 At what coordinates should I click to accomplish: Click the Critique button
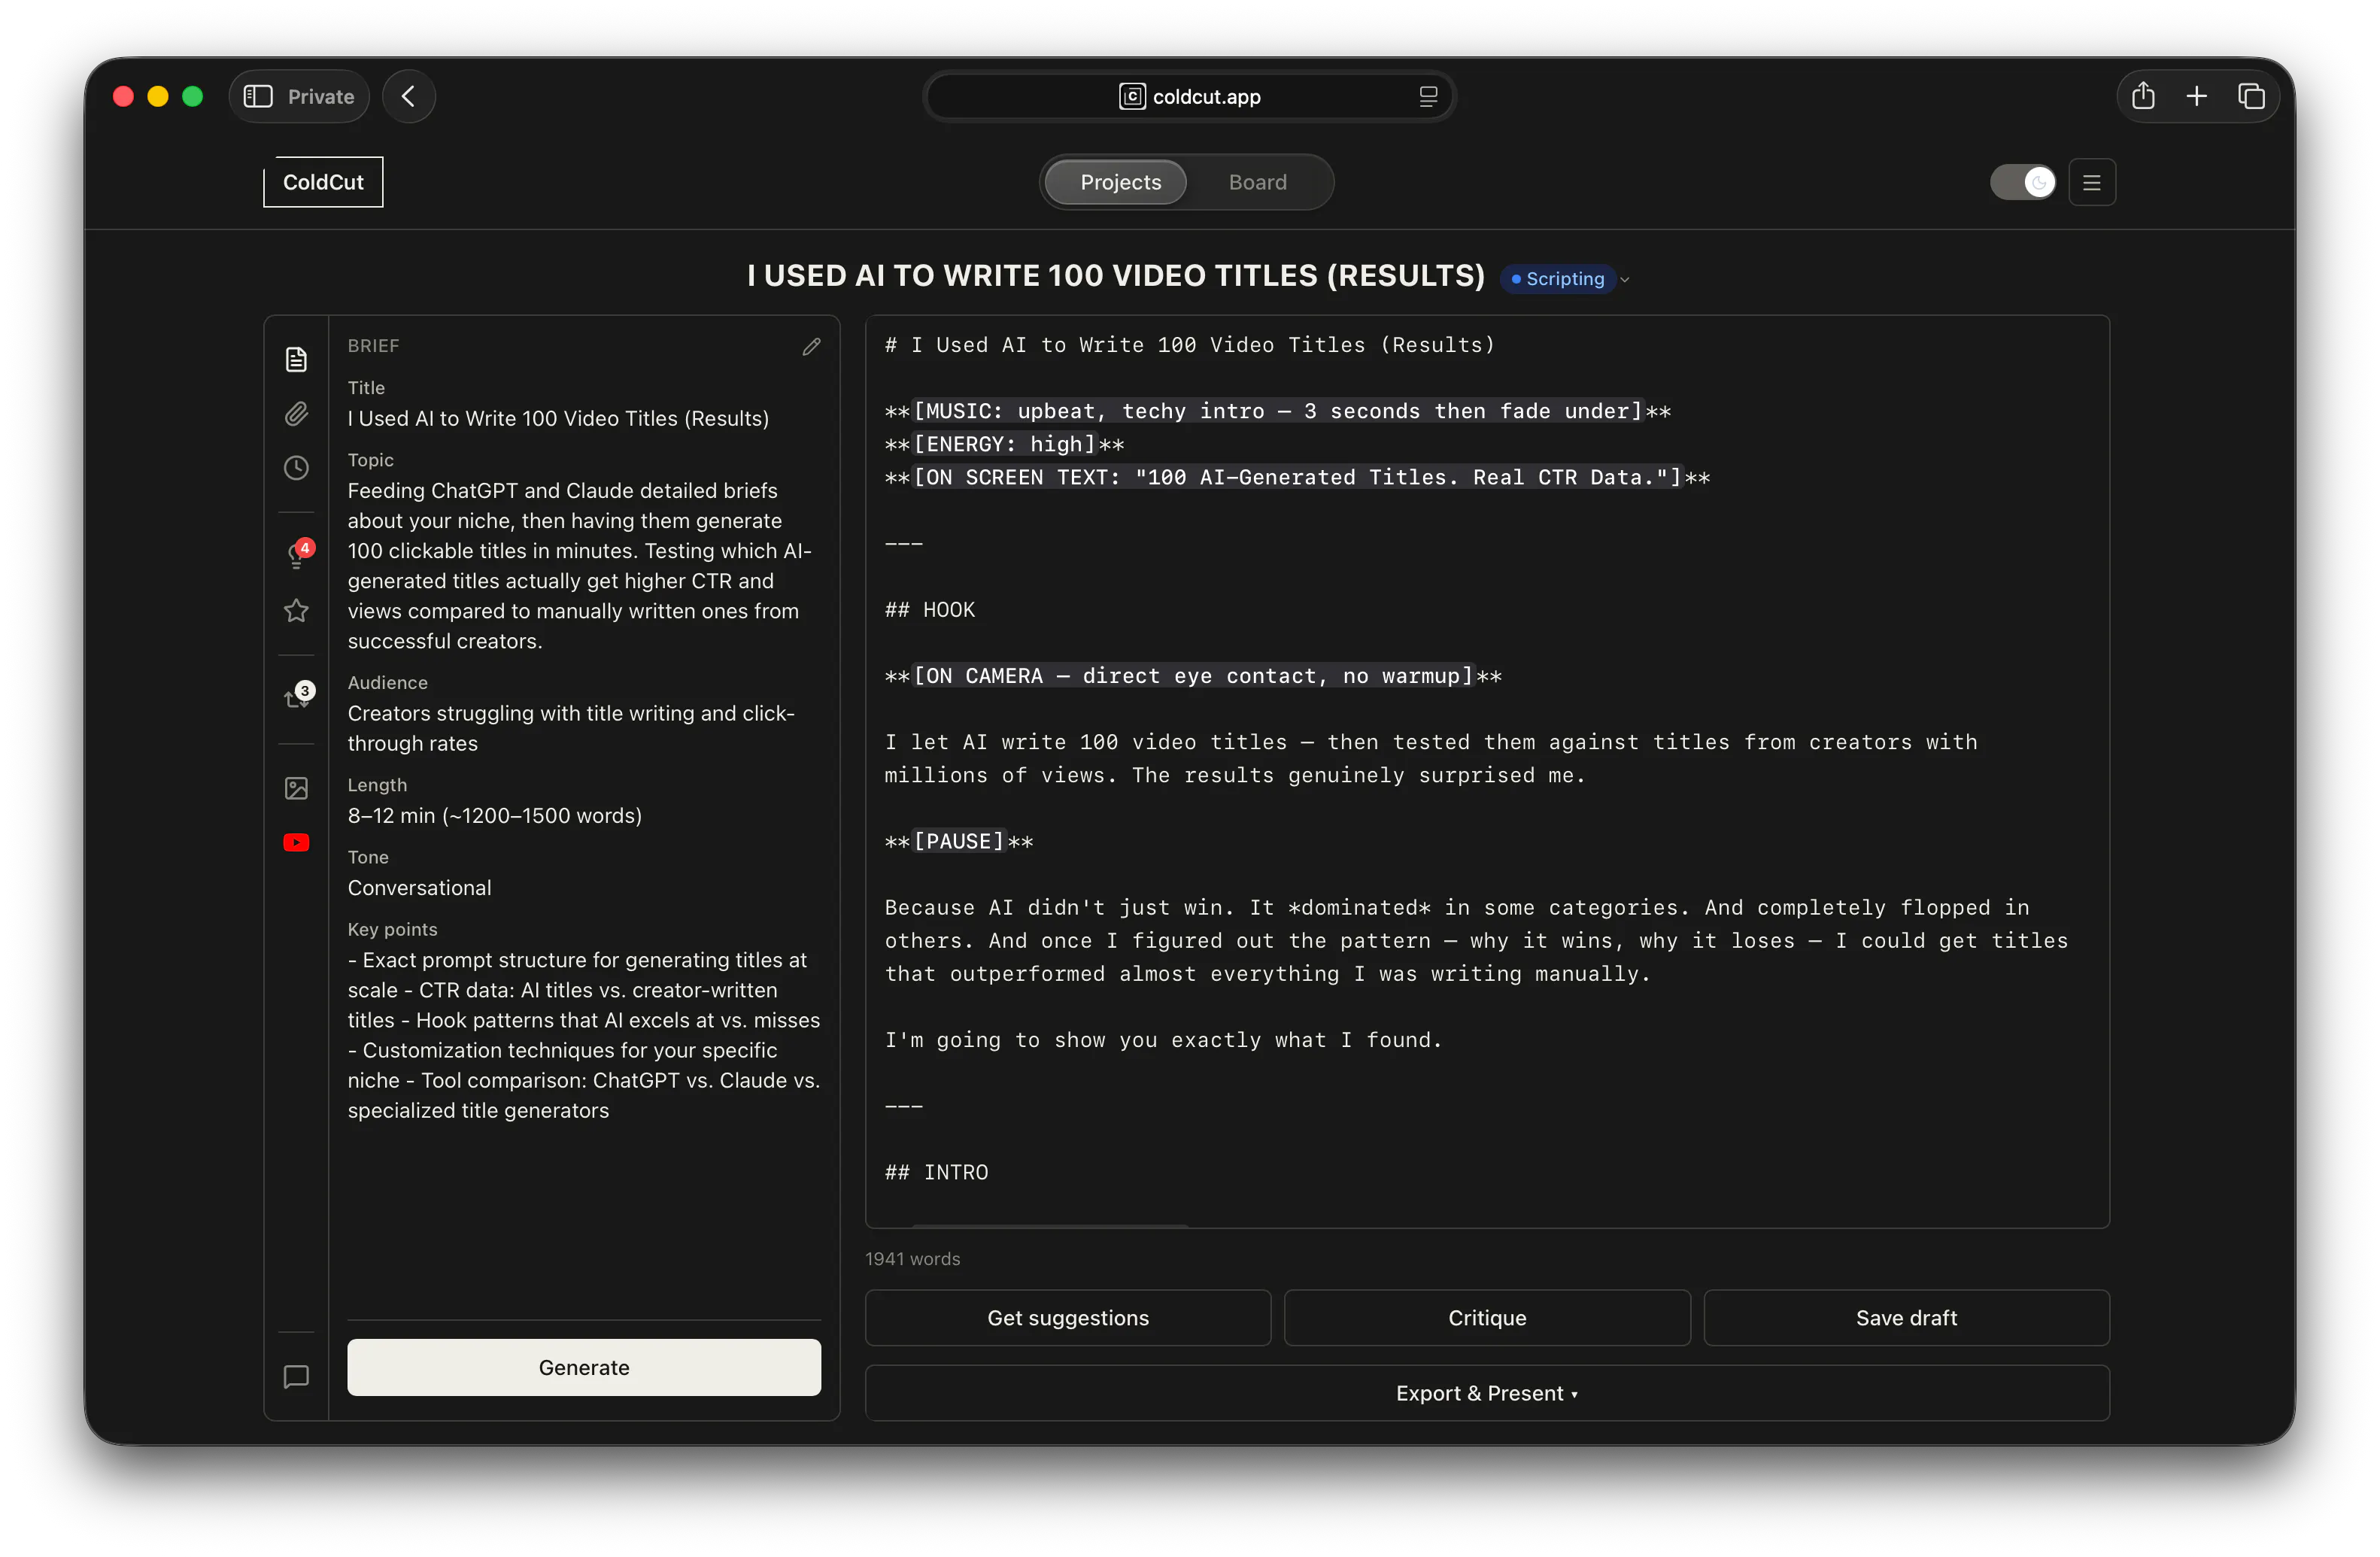pyautogui.click(x=1486, y=1318)
